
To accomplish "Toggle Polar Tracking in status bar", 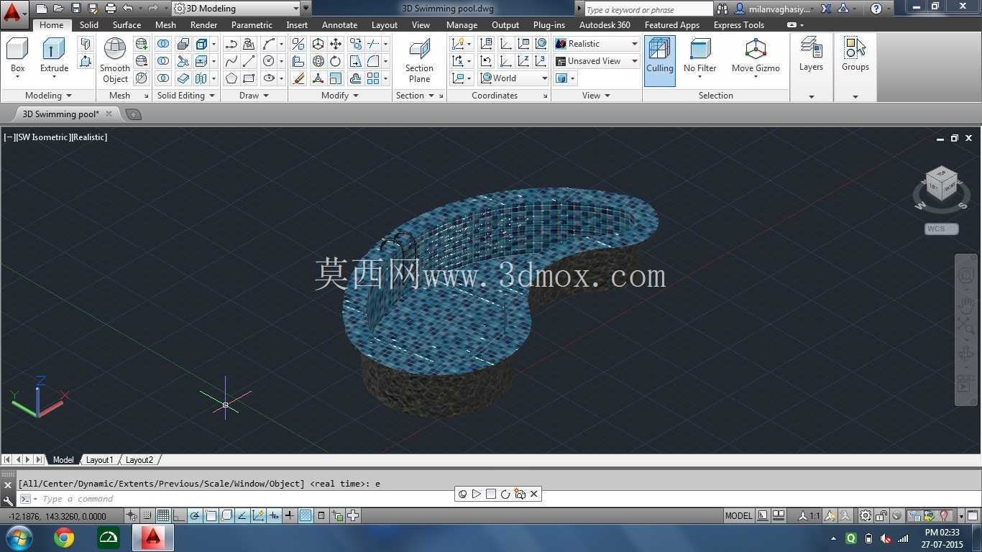I will (195, 515).
